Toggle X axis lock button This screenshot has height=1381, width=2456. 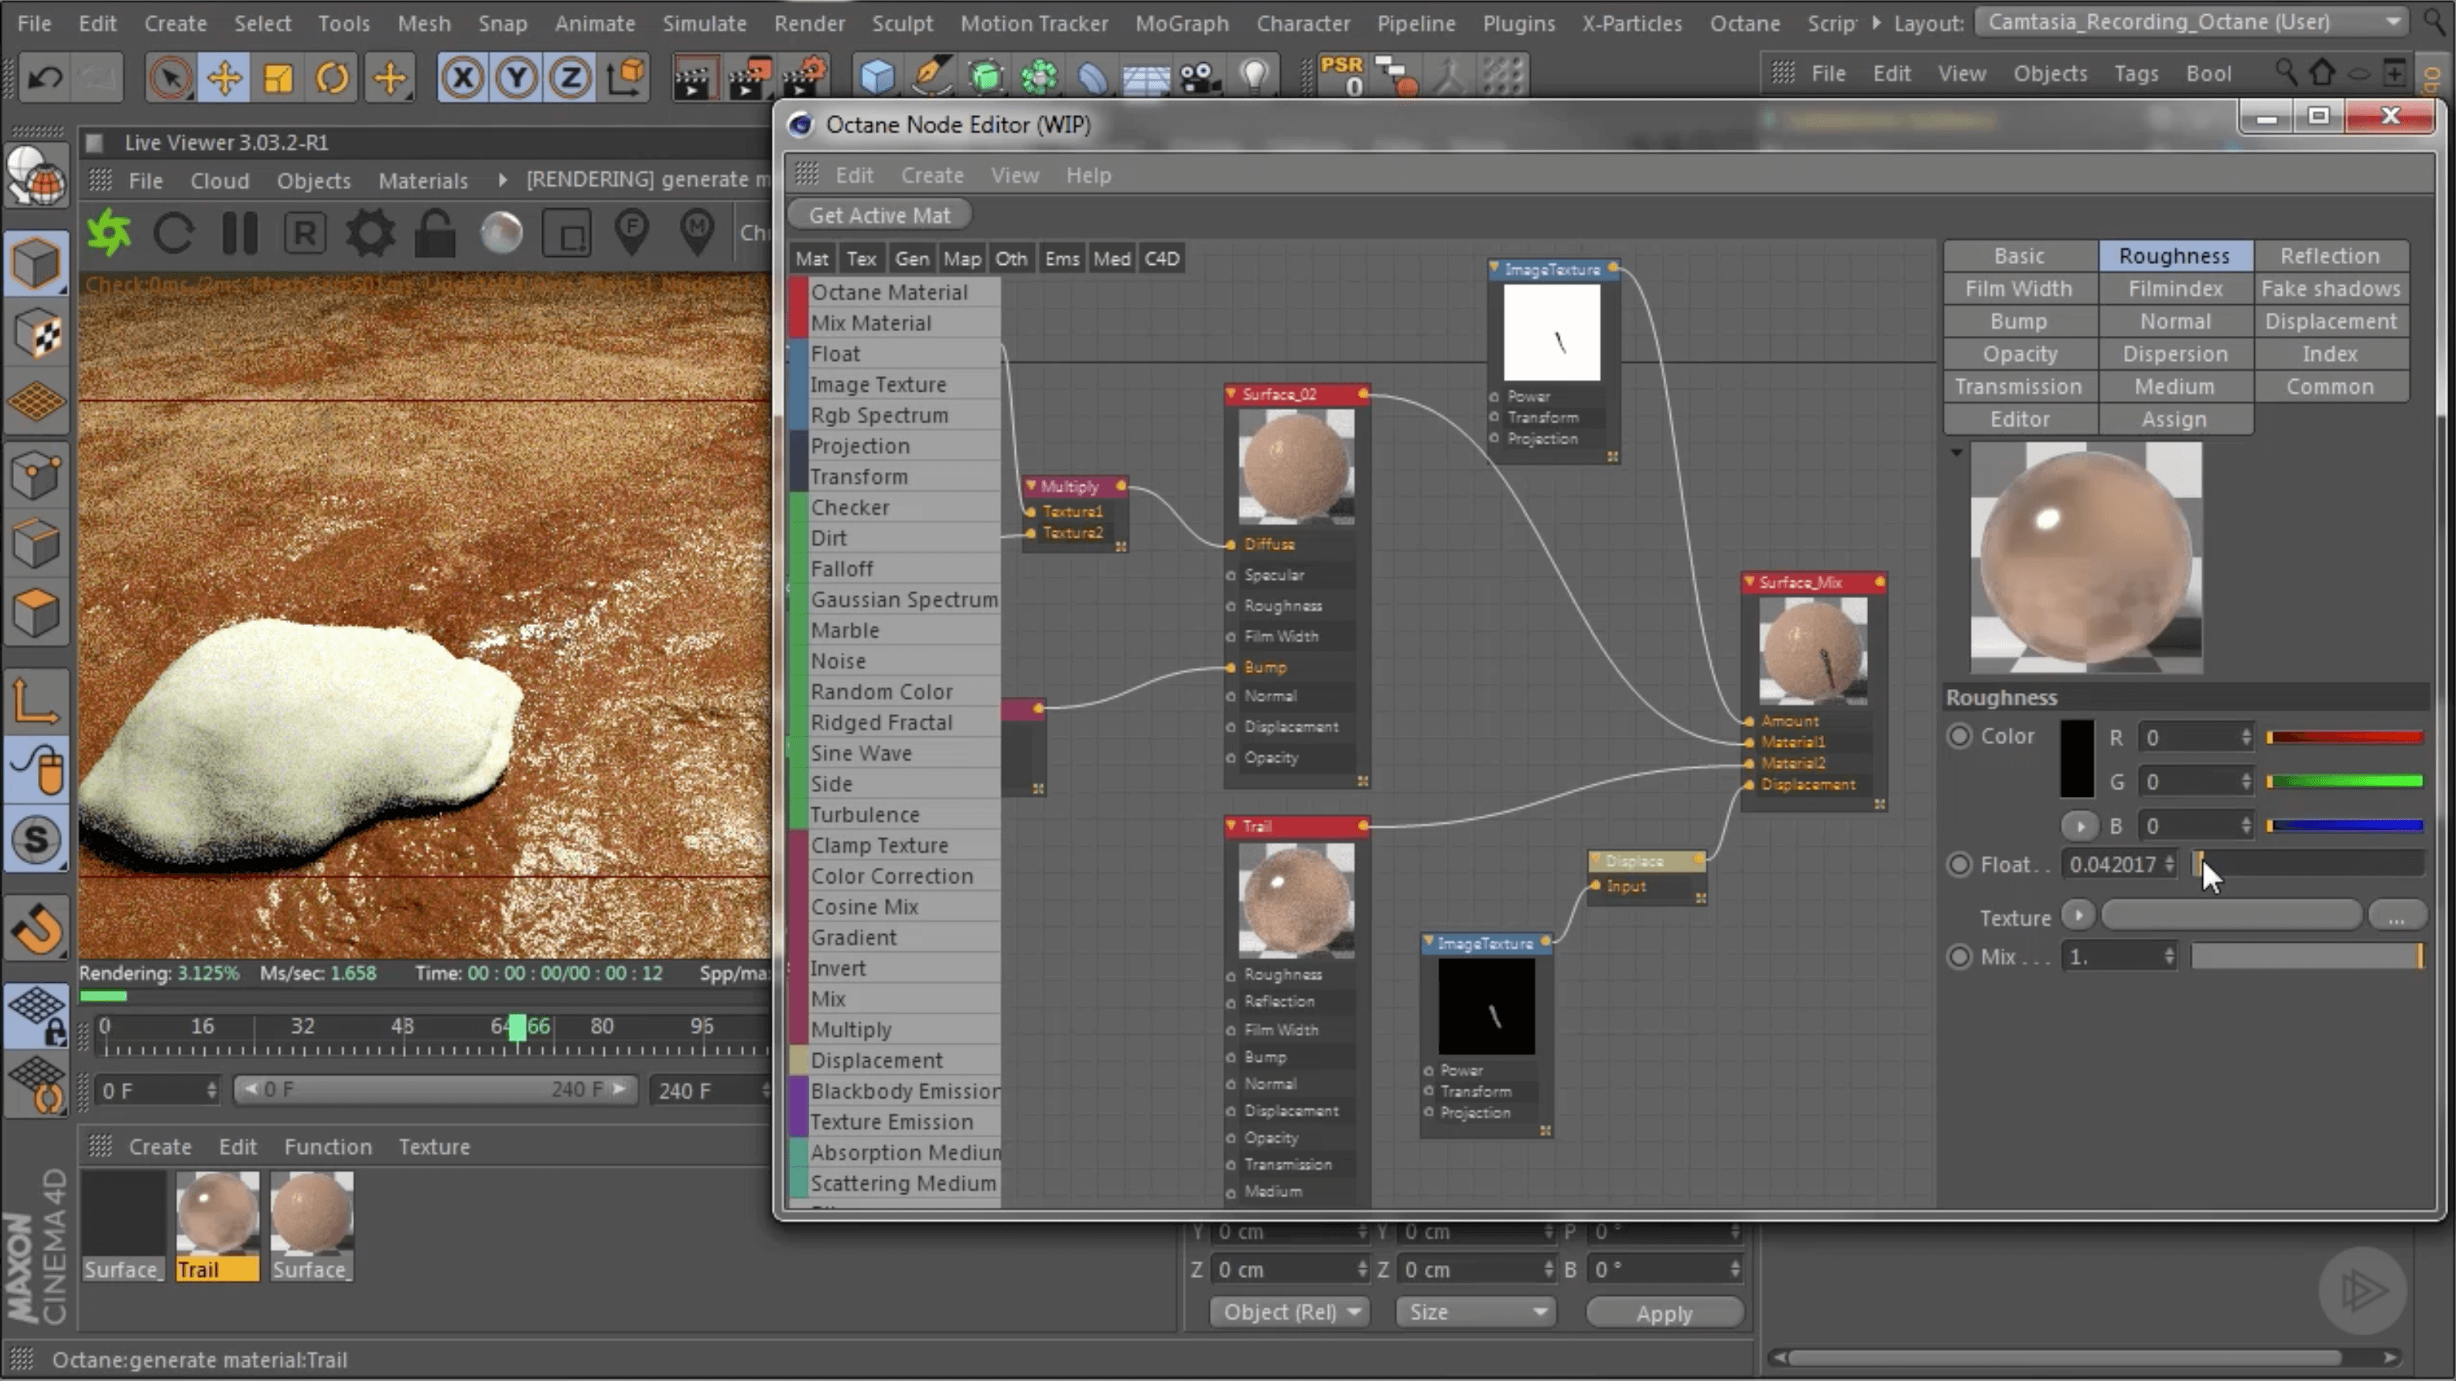pyautogui.click(x=463, y=78)
